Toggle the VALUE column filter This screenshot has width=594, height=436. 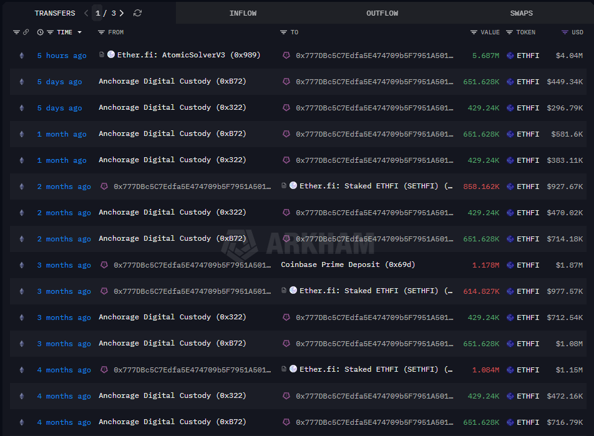[x=473, y=32]
